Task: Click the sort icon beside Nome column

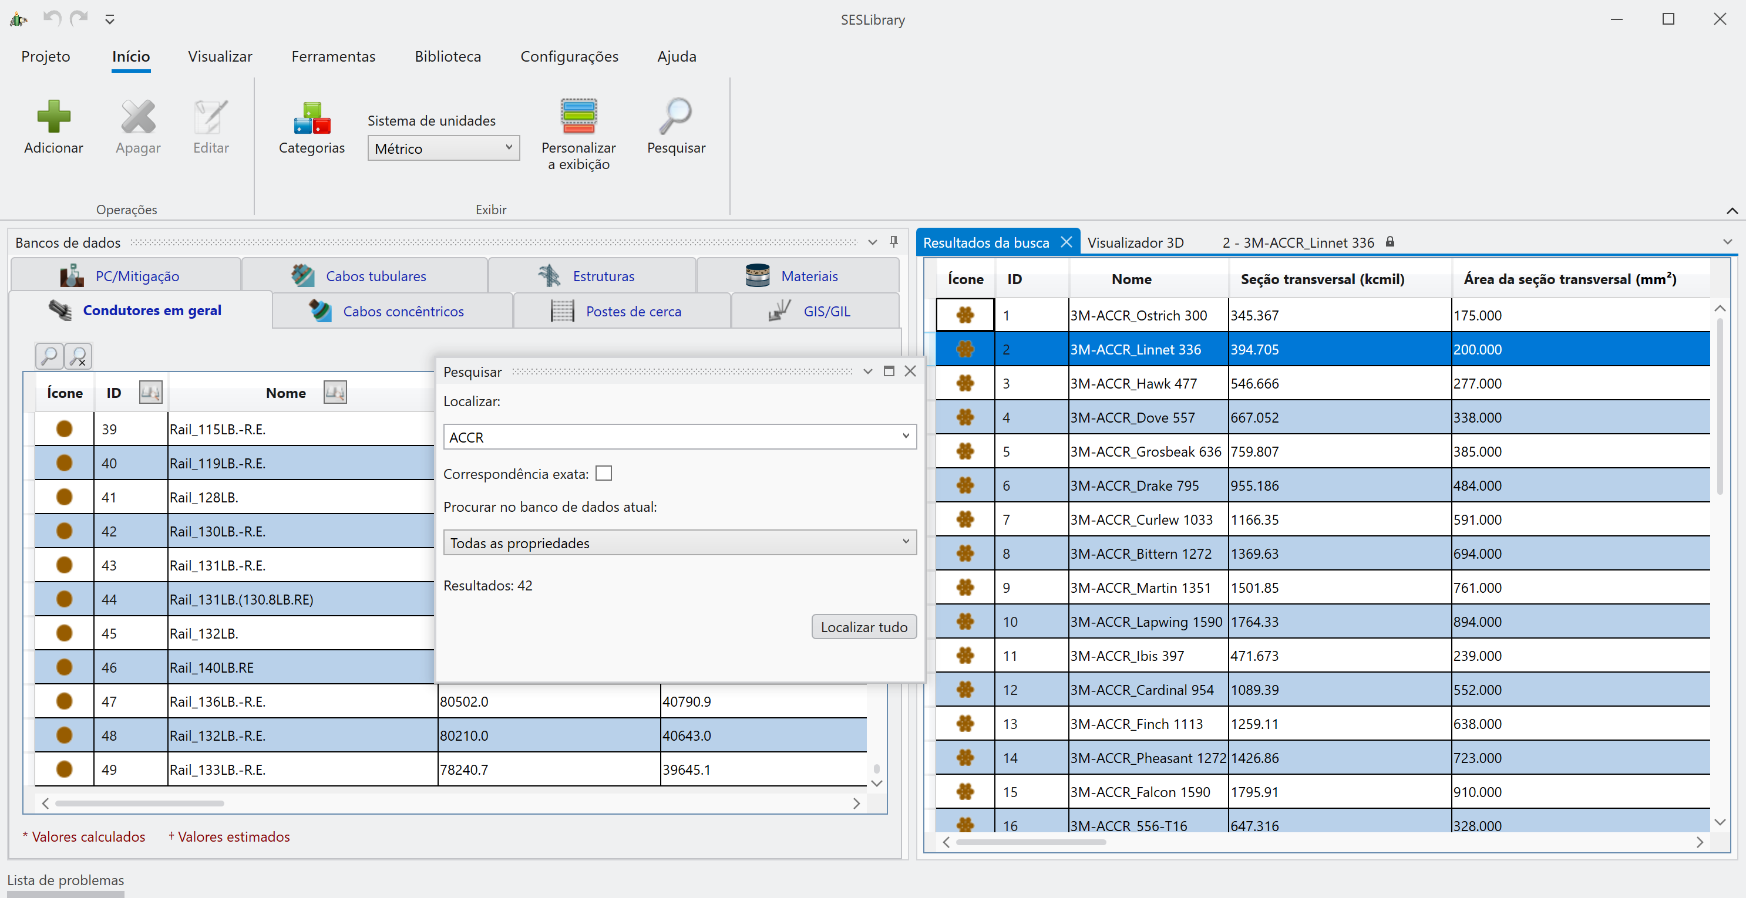Action: coord(335,392)
